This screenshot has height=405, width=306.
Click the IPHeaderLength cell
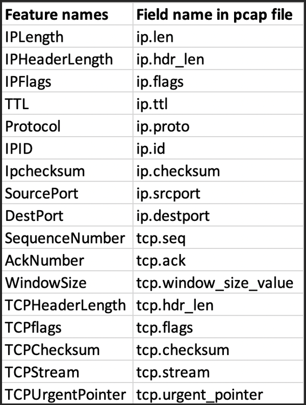(x=67, y=59)
